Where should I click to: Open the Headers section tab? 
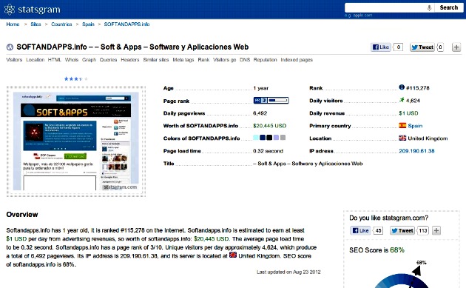pyautogui.click(x=130, y=60)
